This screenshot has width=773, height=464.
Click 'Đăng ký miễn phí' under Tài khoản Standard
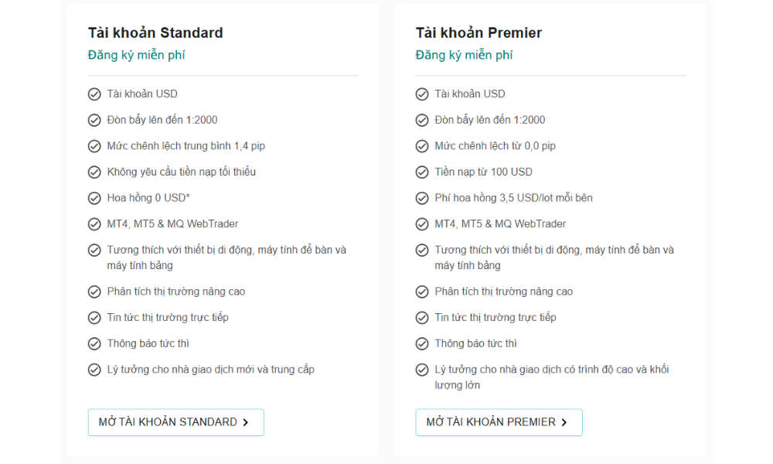coord(136,55)
